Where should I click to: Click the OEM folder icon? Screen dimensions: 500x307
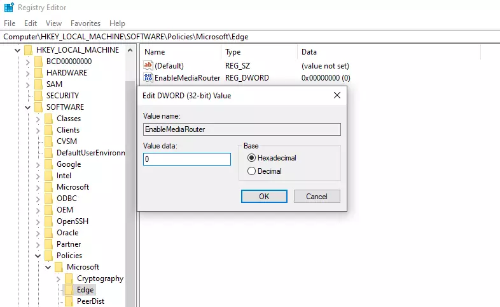[49, 210]
